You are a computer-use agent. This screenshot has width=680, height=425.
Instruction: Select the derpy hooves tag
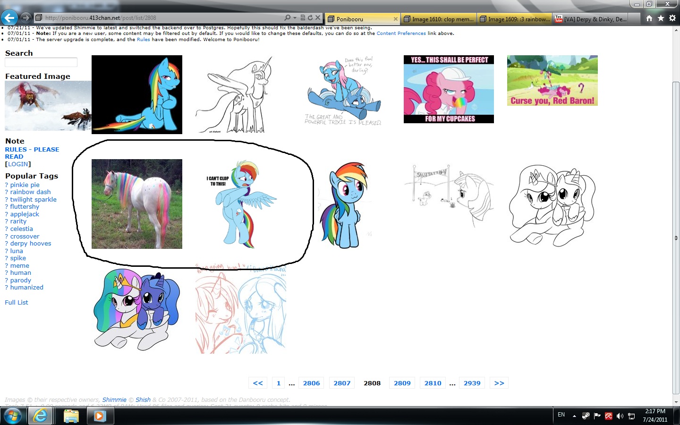(x=31, y=244)
